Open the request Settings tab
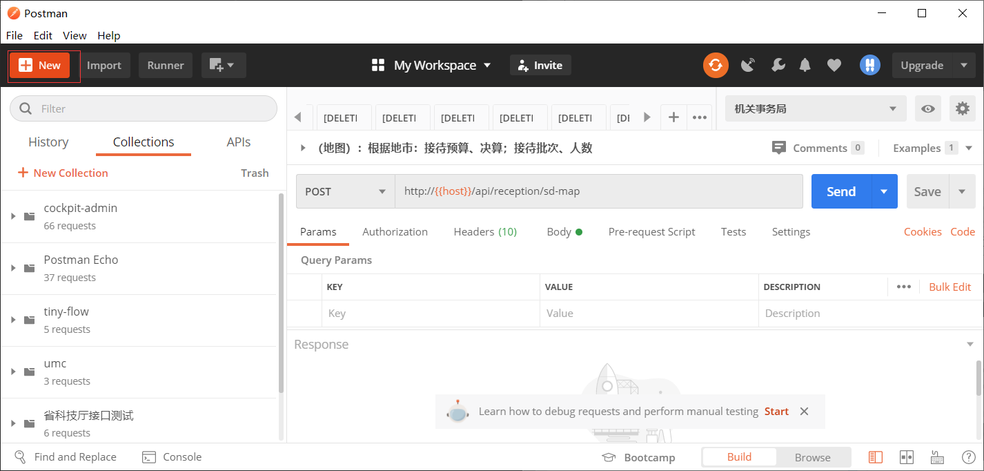 791,232
